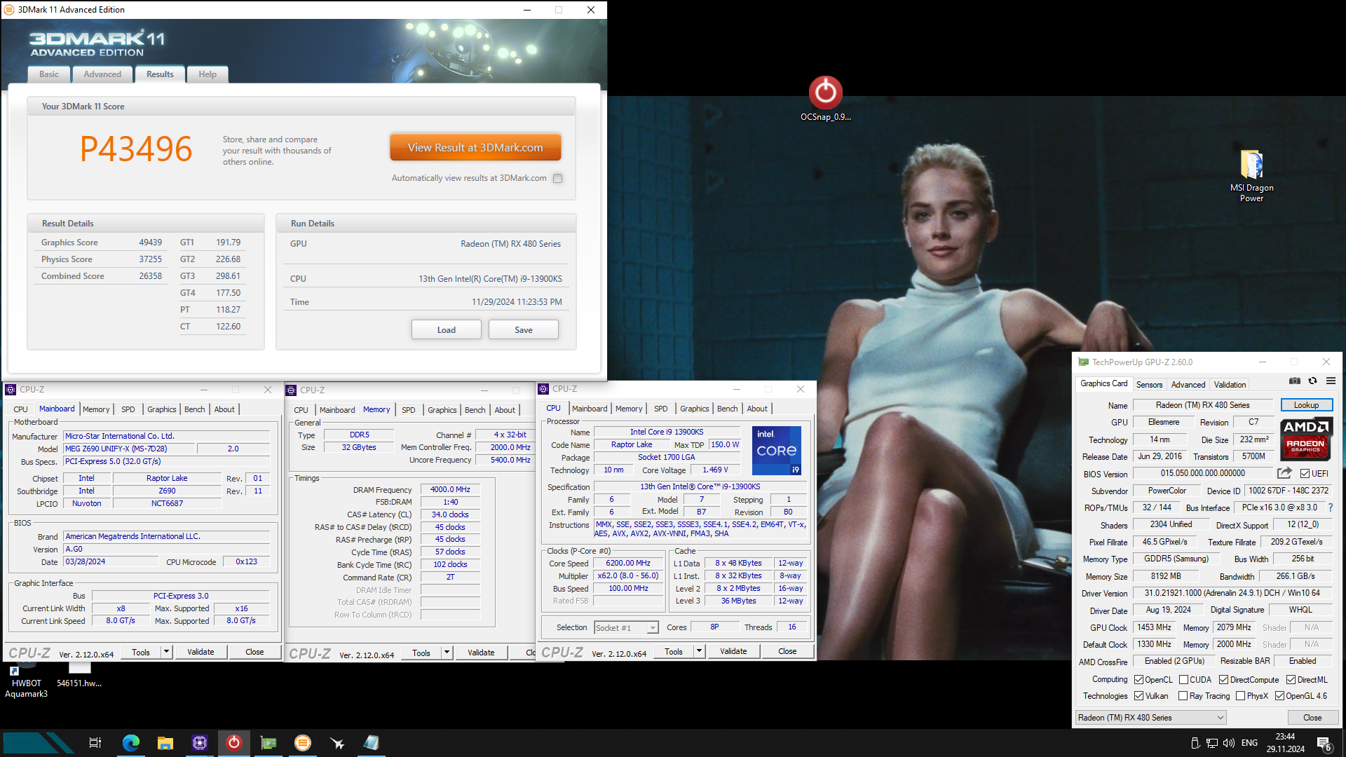1346x757 pixels.
Task: Click the GPU-Z refresh icon
Action: point(1312,381)
